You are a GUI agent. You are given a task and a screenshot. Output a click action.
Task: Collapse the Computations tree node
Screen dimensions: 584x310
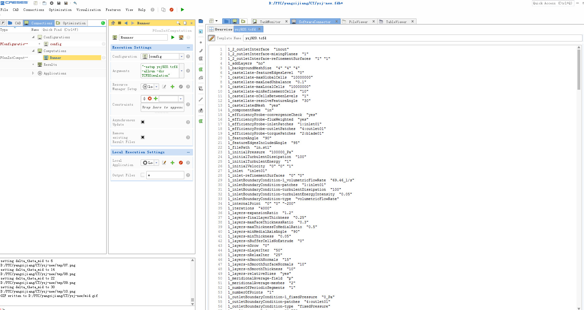(x=33, y=51)
